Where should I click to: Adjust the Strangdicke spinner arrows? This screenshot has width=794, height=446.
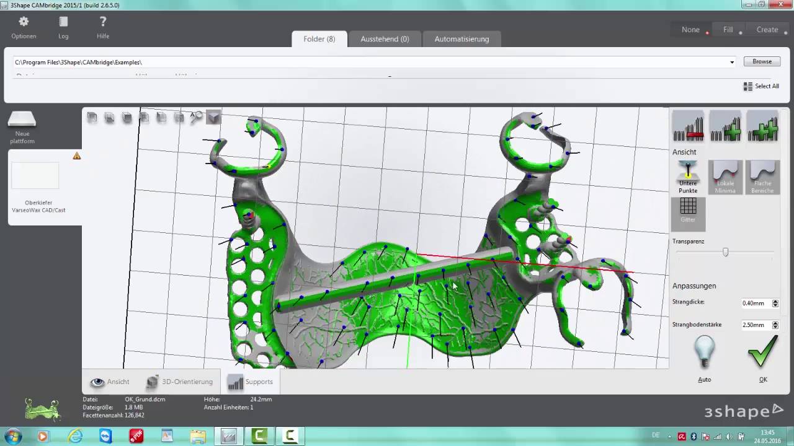[775, 304]
